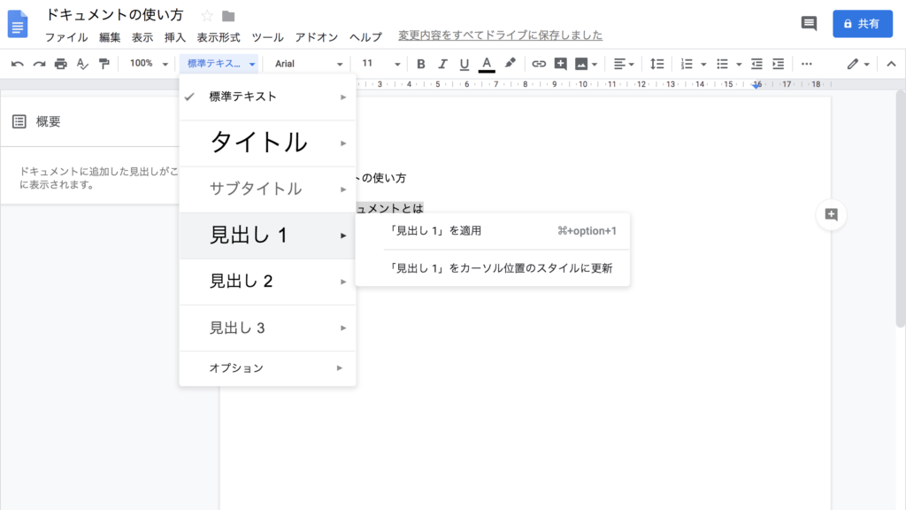Click the line spacing icon
Screen dimensions: 906x510
click(657, 64)
